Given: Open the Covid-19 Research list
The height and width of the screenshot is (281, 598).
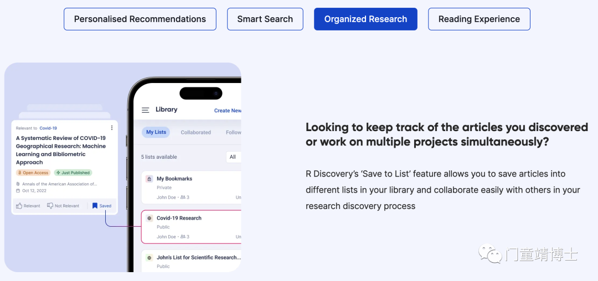Looking at the screenshot, I should click(x=191, y=227).
